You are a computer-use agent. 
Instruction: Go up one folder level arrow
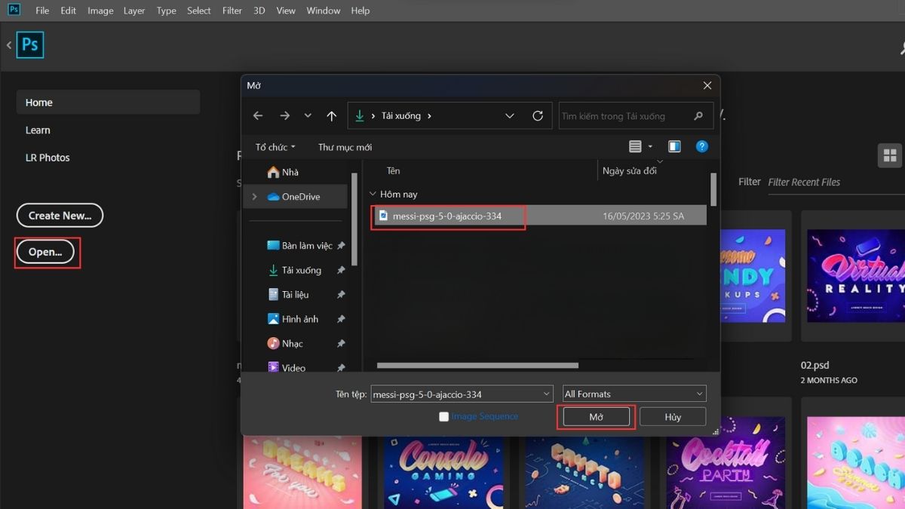pos(332,116)
